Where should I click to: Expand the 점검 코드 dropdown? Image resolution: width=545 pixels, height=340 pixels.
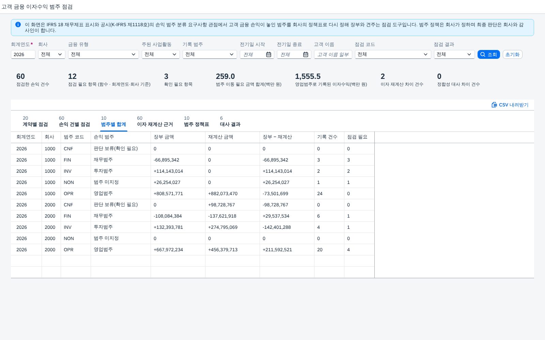(x=393, y=54)
